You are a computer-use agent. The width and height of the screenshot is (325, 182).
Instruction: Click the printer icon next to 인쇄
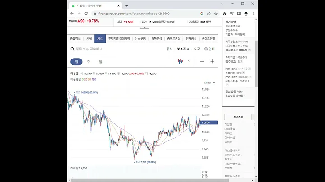pos(206,49)
